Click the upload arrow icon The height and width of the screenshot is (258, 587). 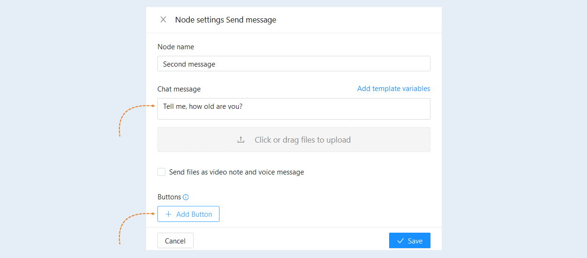[241, 140]
